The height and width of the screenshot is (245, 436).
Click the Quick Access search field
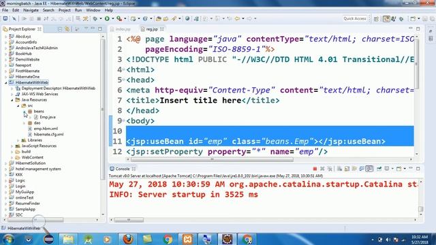click(355, 18)
